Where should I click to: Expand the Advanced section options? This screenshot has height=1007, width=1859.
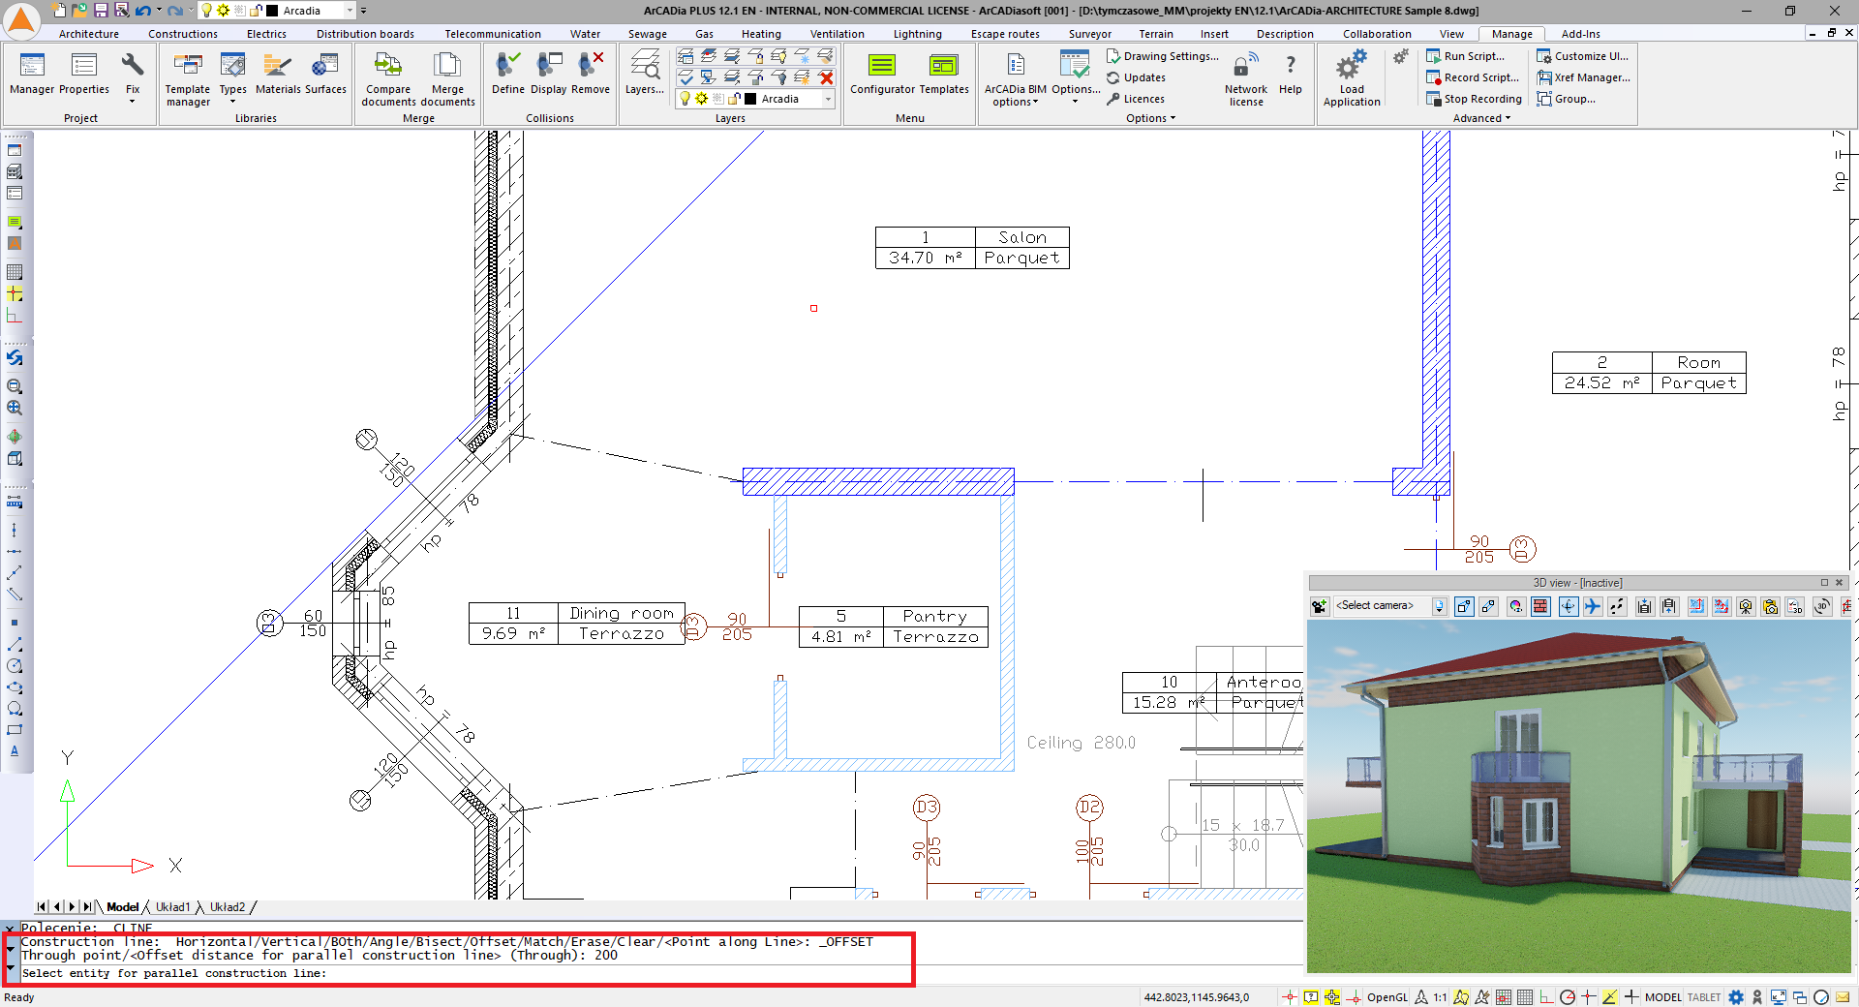[1508, 118]
